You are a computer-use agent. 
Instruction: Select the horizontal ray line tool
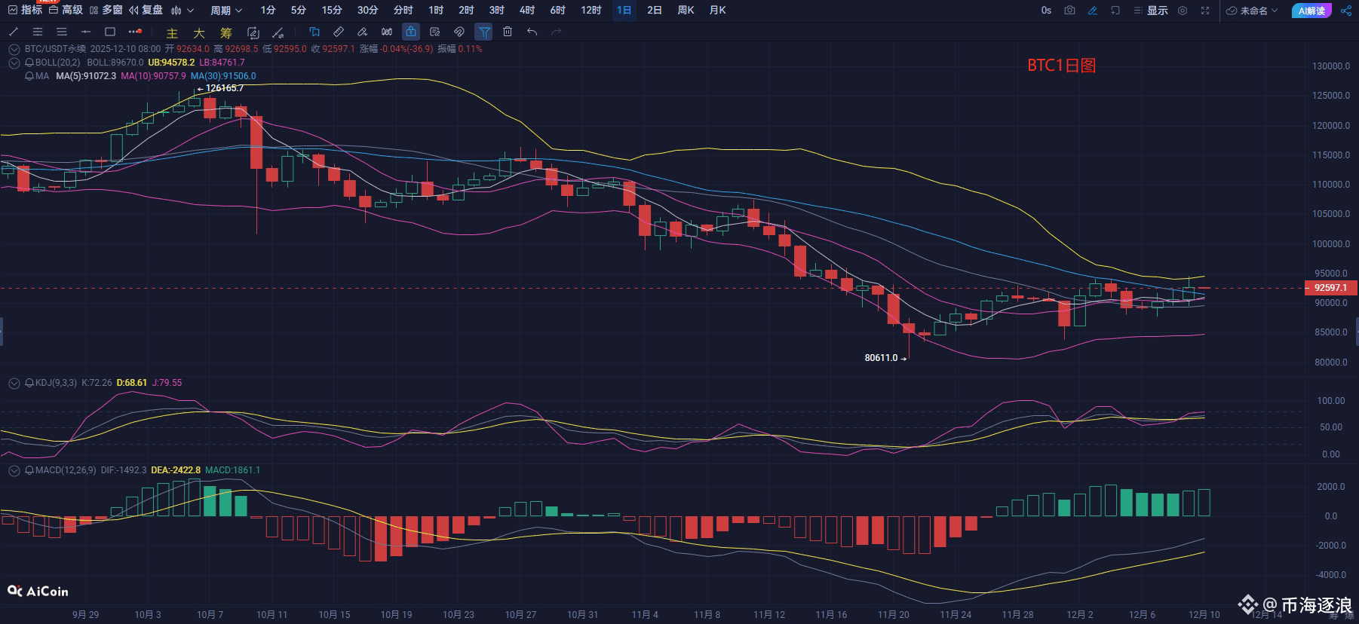(x=86, y=32)
